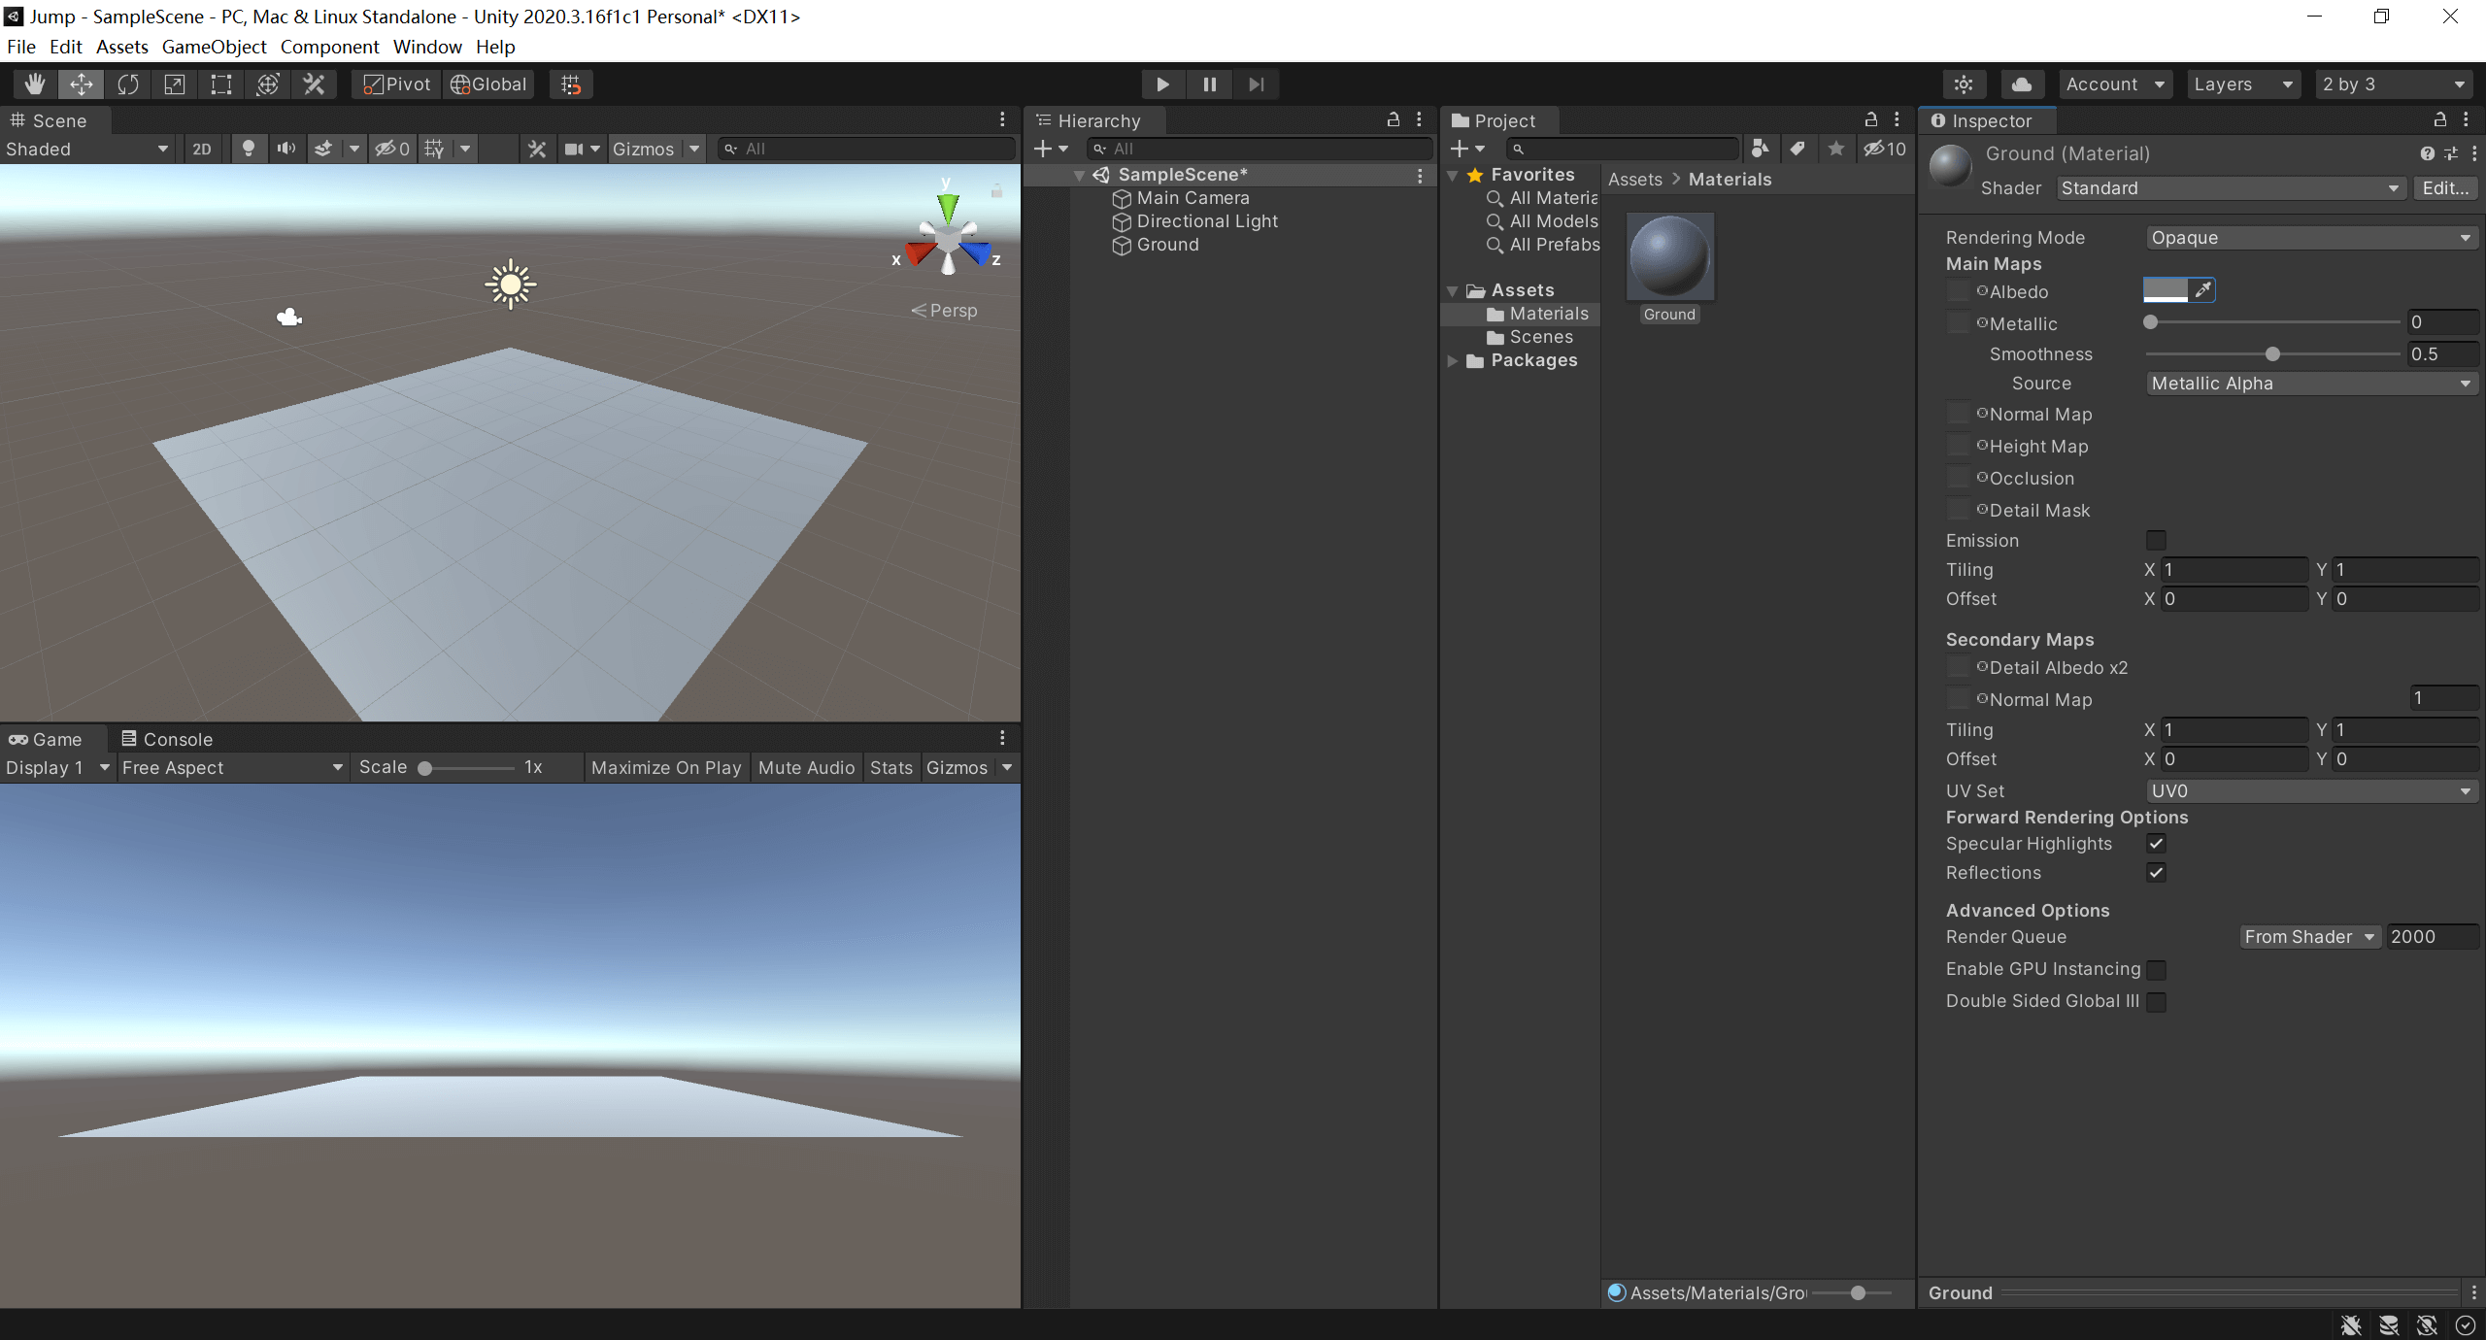Click Maximize On Play button
The image size is (2486, 1340).
(x=666, y=767)
